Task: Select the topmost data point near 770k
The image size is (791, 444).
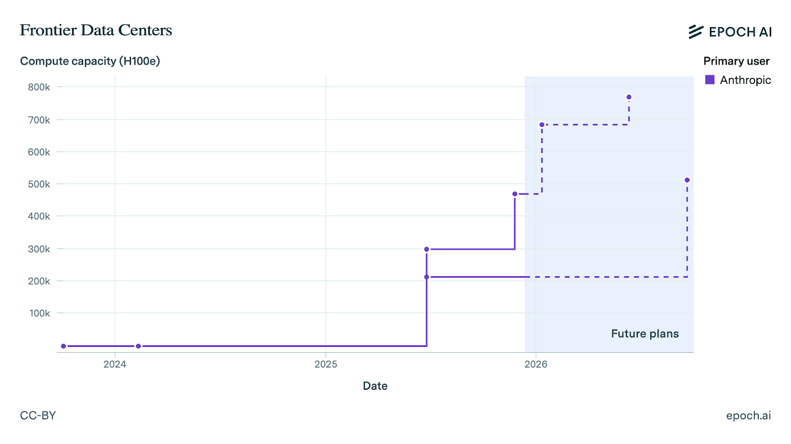Action: pyautogui.click(x=629, y=97)
